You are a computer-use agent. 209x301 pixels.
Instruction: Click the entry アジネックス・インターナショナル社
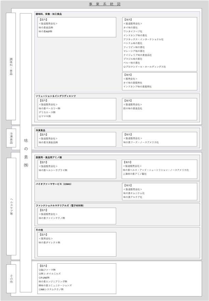tap(143, 39)
